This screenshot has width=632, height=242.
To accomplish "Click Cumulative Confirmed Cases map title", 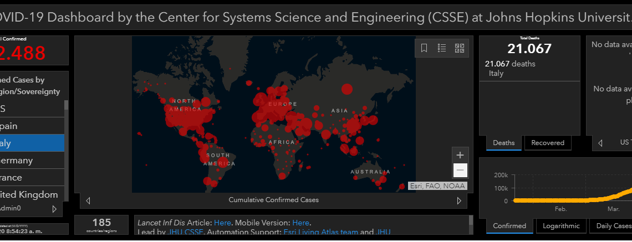I will click(274, 200).
